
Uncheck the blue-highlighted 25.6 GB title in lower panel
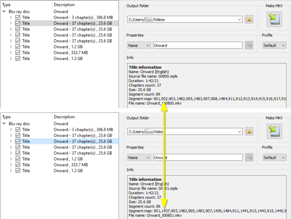18,141
